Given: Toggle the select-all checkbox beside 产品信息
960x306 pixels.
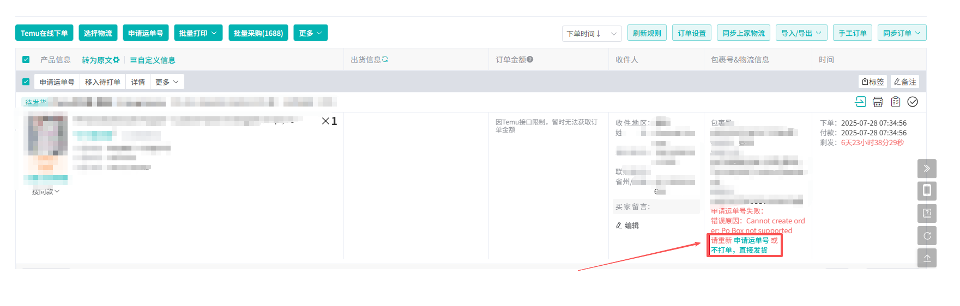Looking at the screenshot, I should [x=26, y=60].
